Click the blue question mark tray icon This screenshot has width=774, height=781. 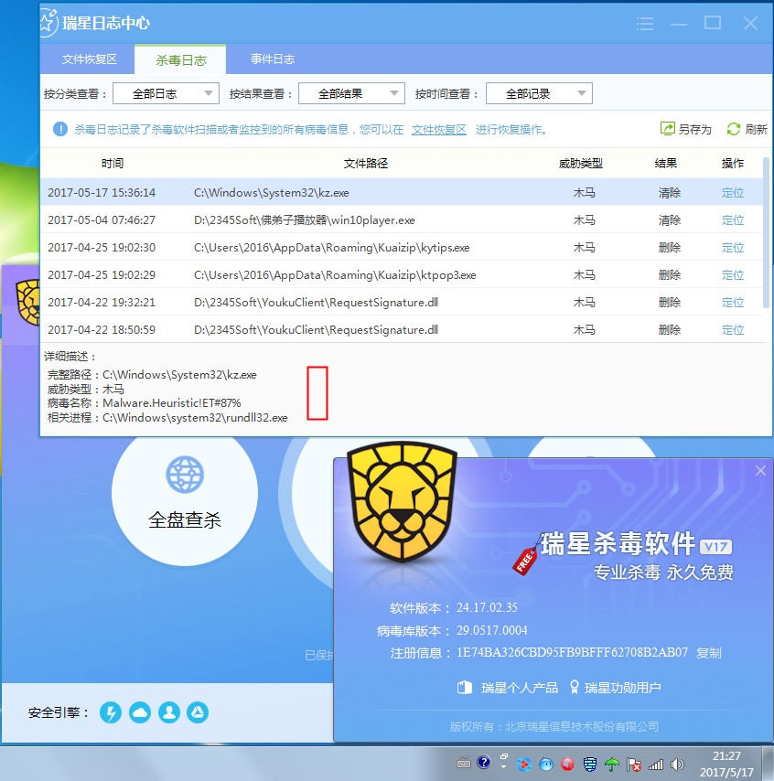(483, 762)
